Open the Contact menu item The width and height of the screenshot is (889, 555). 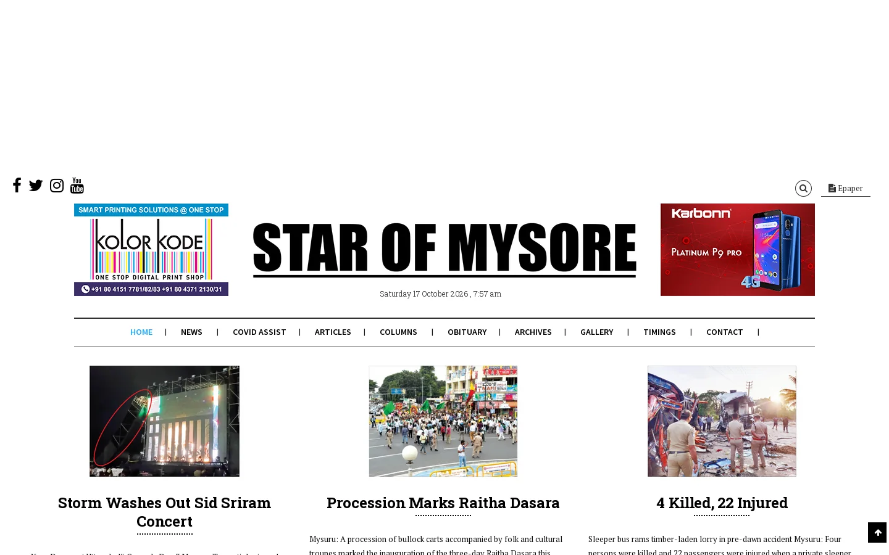tap(725, 332)
